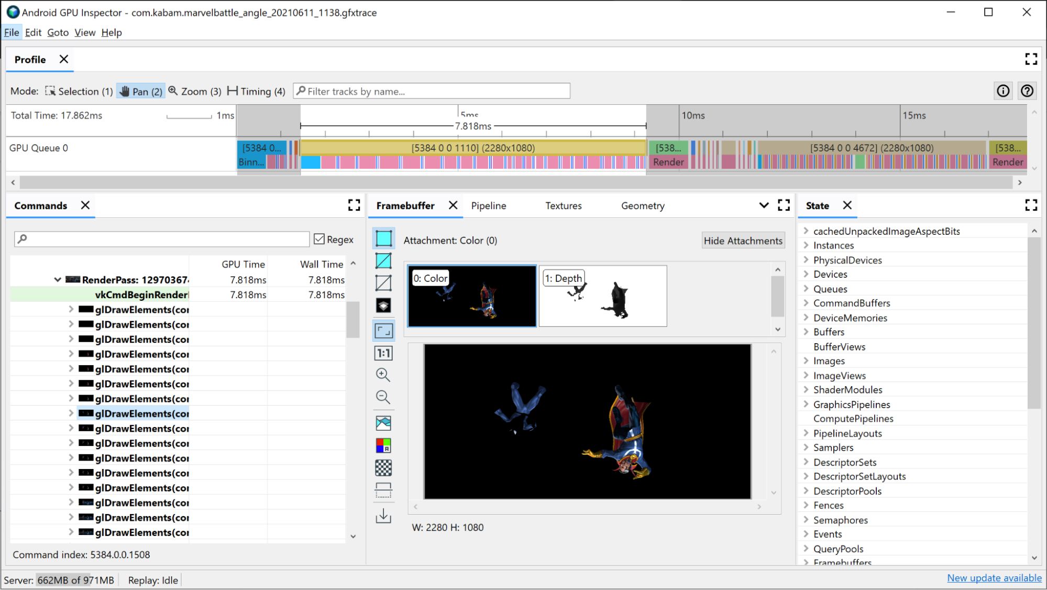The width and height of the screenshot is (1047, 590).
Task: Open the Framebuffer tab
Action: [x=405, y=206]
